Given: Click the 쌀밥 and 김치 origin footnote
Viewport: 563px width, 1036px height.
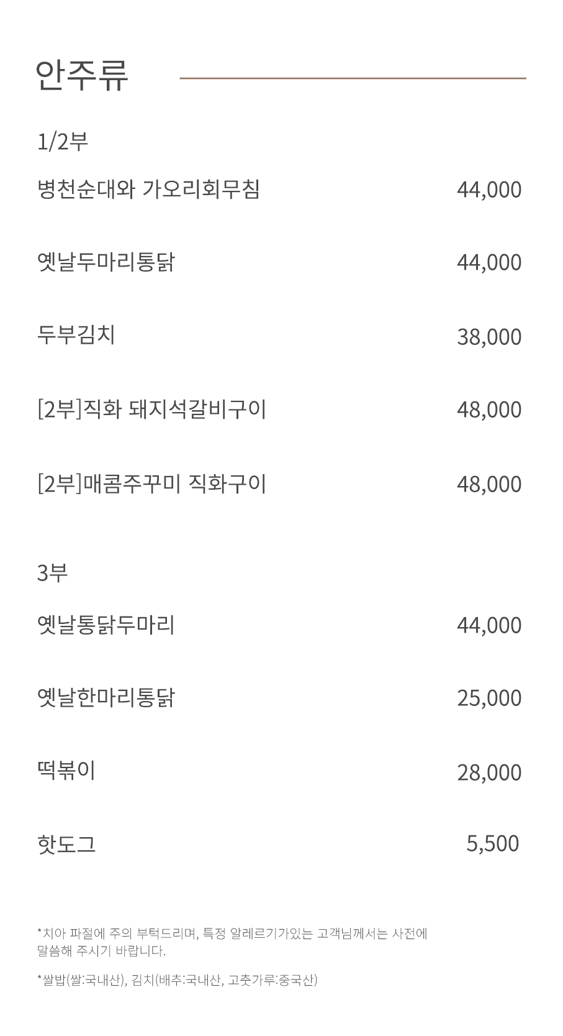Looking at the screenshot, I should pyautogui.click(x=178, y=980).
